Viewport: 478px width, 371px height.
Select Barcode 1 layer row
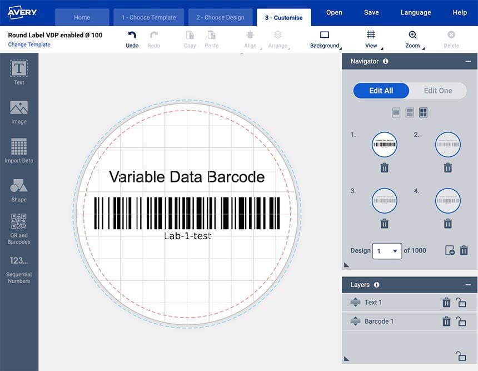pos(410,321)
